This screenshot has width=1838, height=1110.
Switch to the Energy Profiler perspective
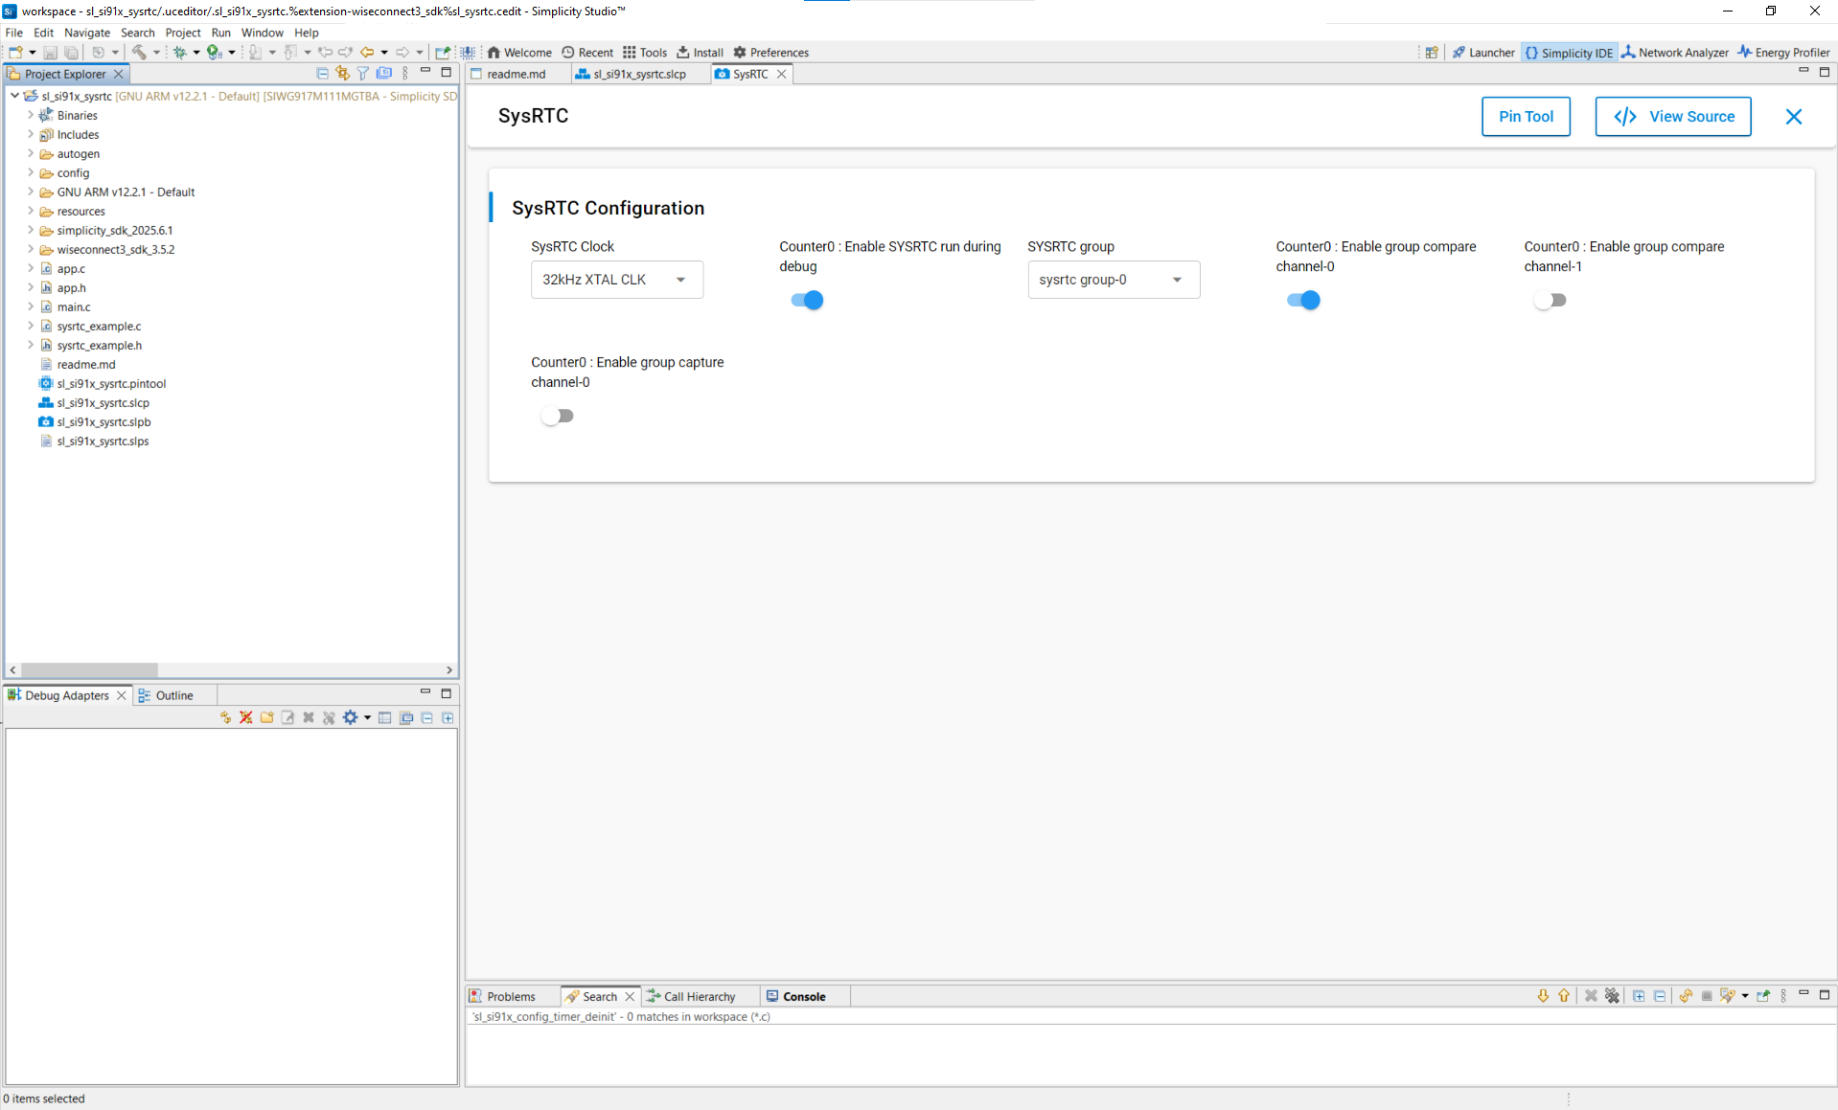click(x=1783, y=53)
